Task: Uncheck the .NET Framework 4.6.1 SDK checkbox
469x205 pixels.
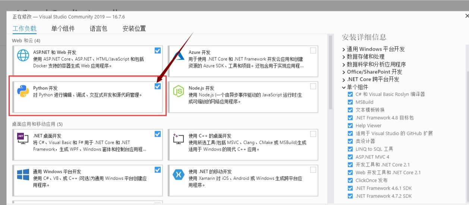Action: [350, 188]
